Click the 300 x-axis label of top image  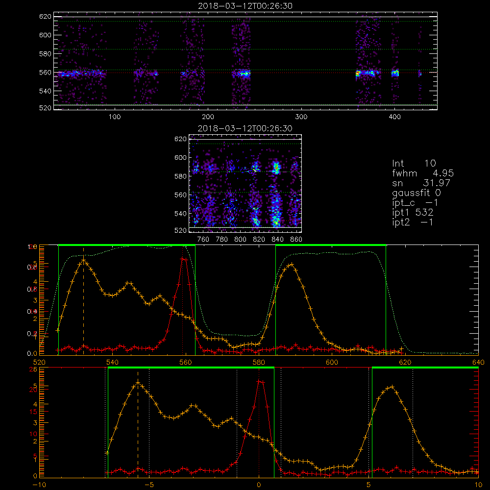(301, 117)
